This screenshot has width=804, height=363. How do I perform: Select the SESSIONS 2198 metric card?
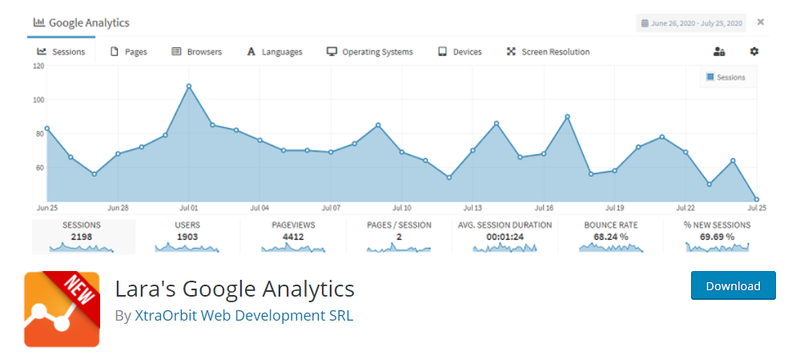82,237
